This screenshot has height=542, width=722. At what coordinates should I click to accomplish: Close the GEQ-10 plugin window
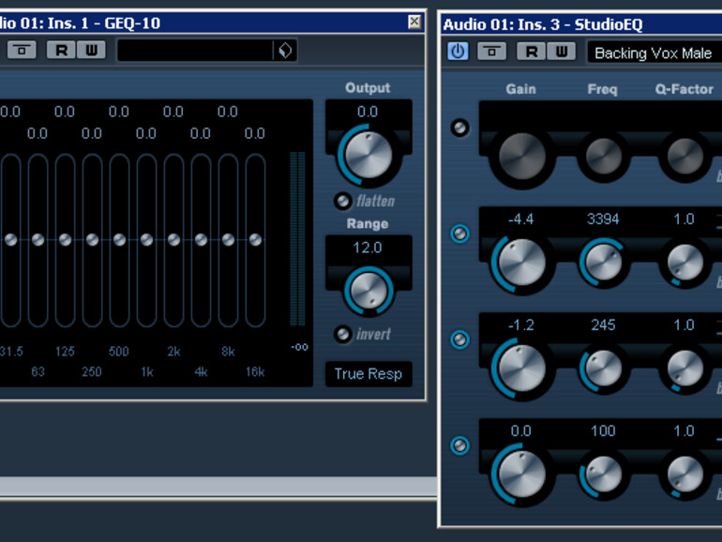[414, 22]
